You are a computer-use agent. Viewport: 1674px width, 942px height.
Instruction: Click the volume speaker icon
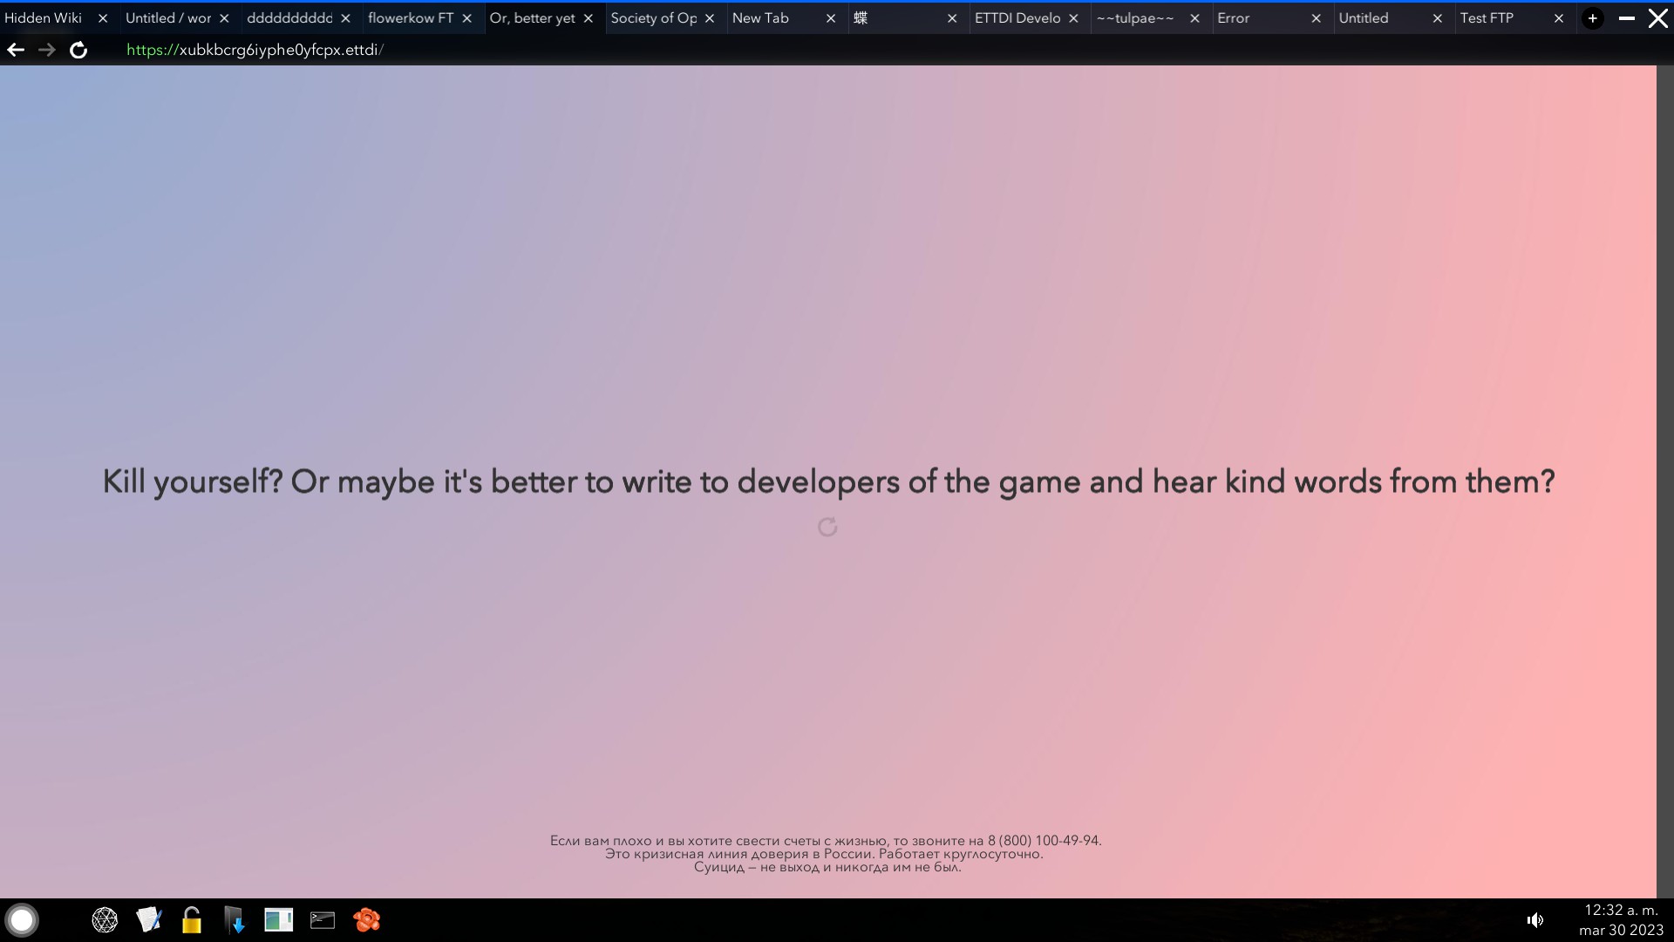pyautogui.click(x=1535, y=919)
